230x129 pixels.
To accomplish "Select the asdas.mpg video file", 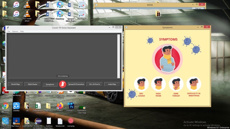I will pyautogui.click(x=82, y=94).
